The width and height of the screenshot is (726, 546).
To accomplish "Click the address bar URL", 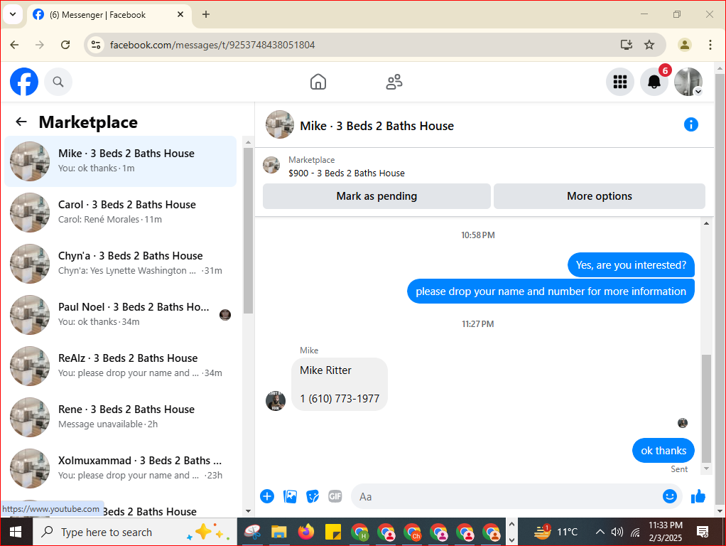I will click(212, 45).
